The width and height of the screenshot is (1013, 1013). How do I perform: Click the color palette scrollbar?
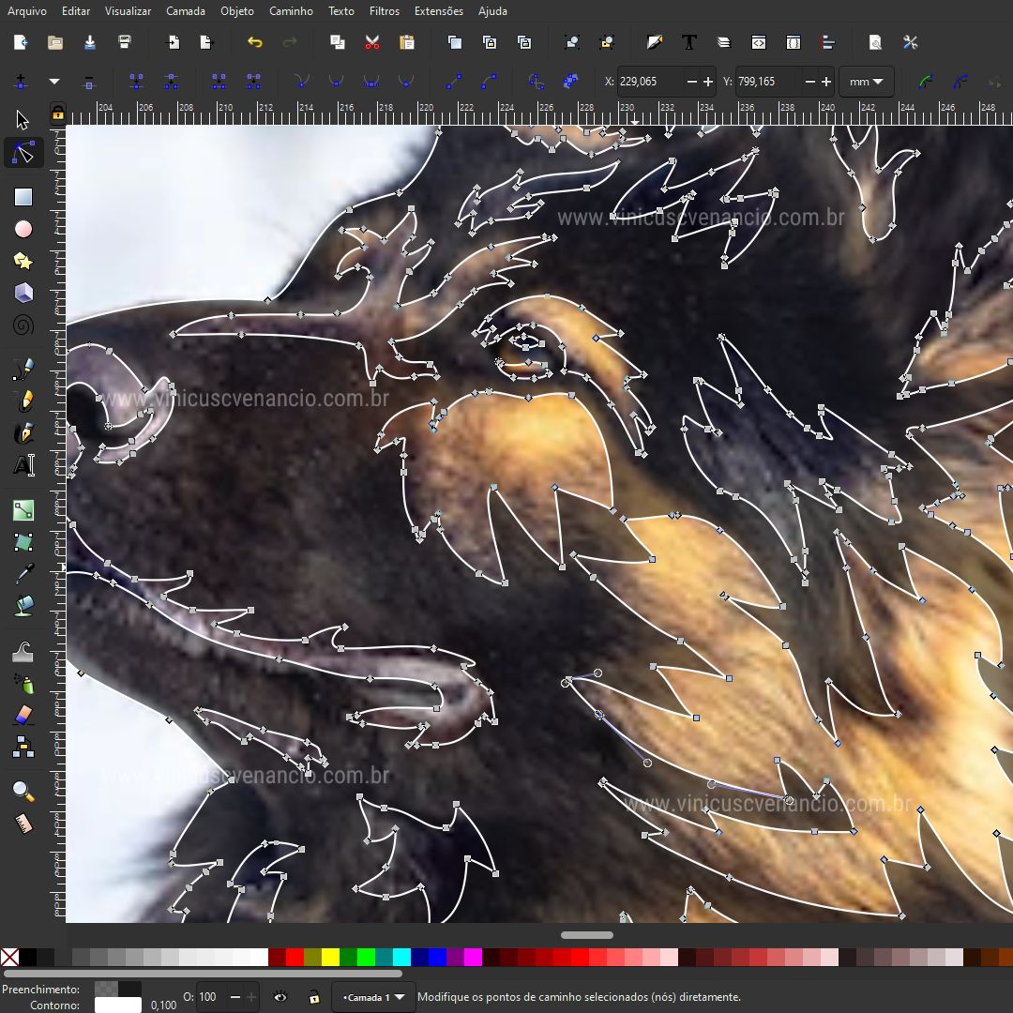click(203, 974)
